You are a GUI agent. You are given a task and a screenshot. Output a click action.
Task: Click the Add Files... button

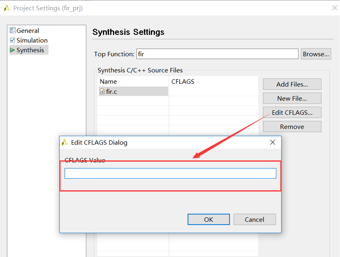point(292,84)
